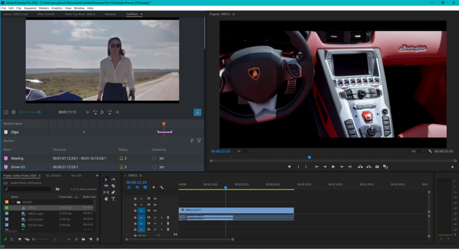Toggle Linked Selection in the timeline
The width and height of the screenshot is (459, 250).
pyautogui.click(x=145, y=187)
